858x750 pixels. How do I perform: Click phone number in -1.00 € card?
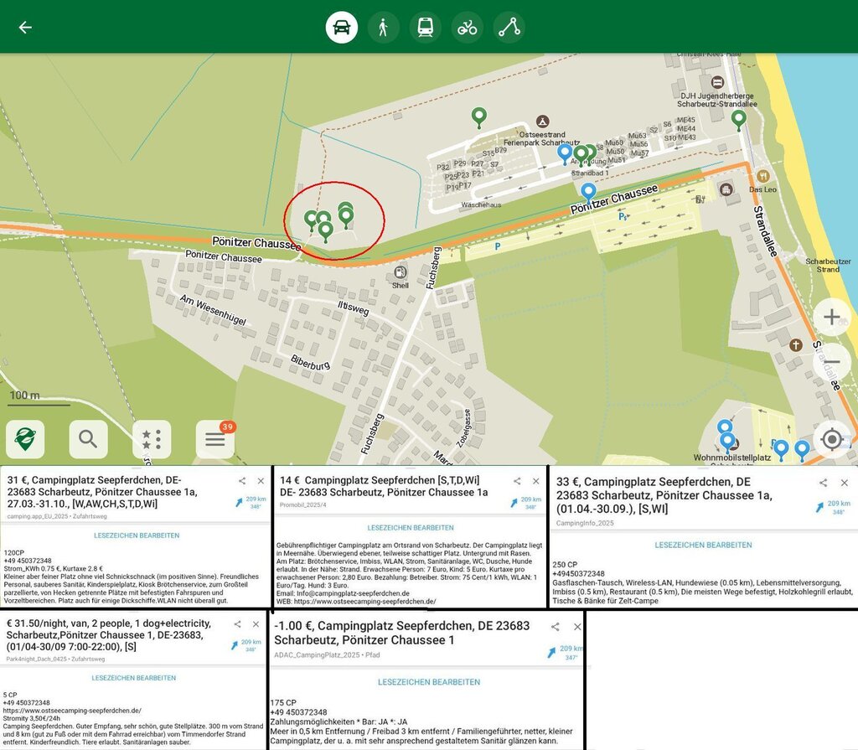298,712
